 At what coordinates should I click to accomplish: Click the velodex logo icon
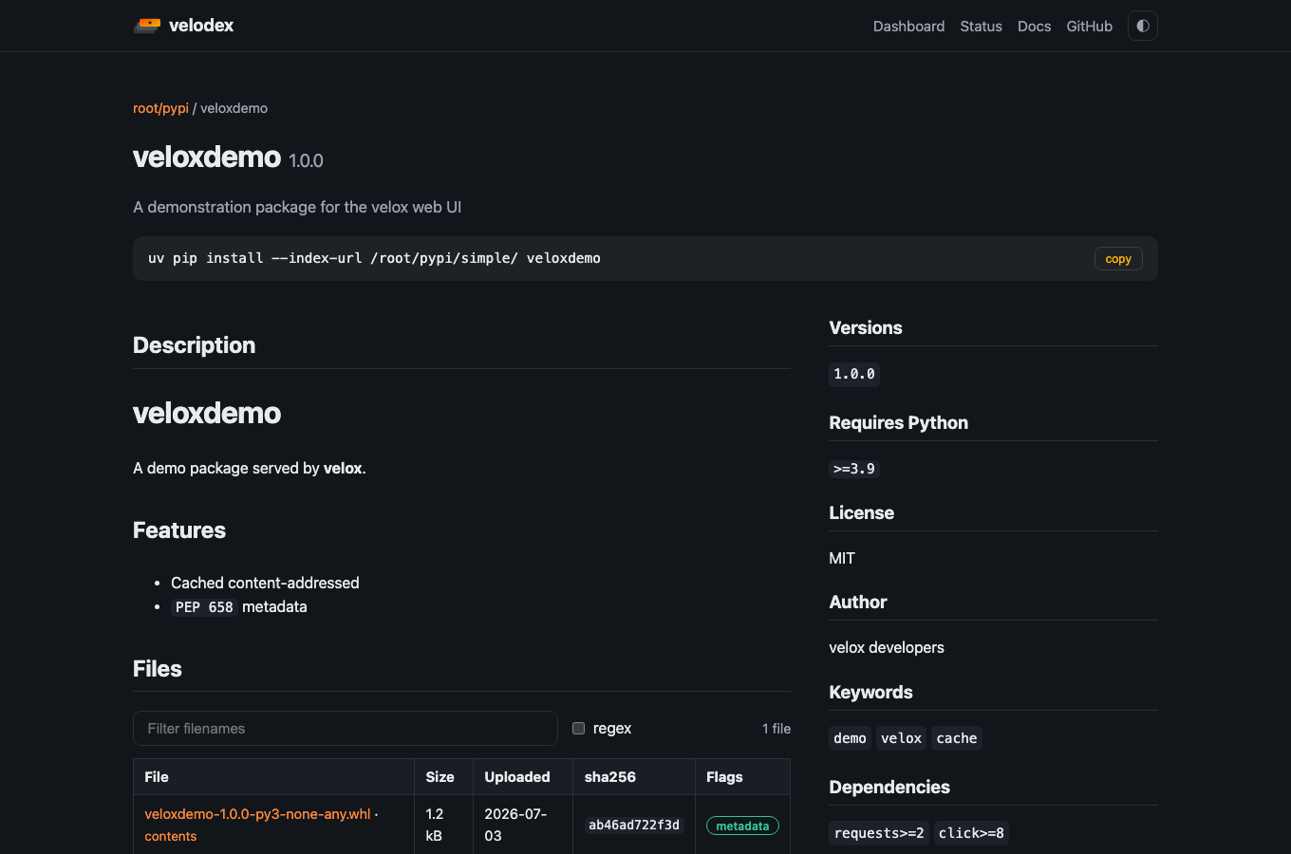147,26
